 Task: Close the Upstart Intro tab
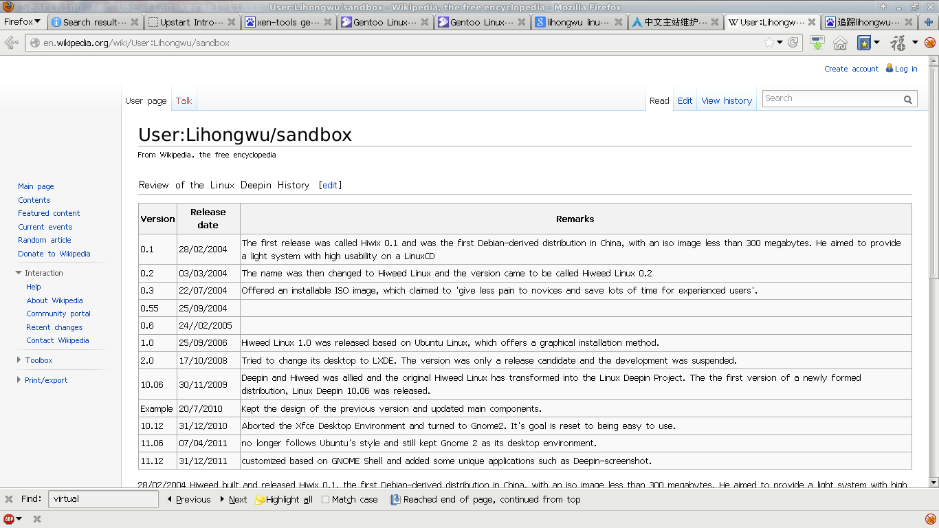click(232, 22)
